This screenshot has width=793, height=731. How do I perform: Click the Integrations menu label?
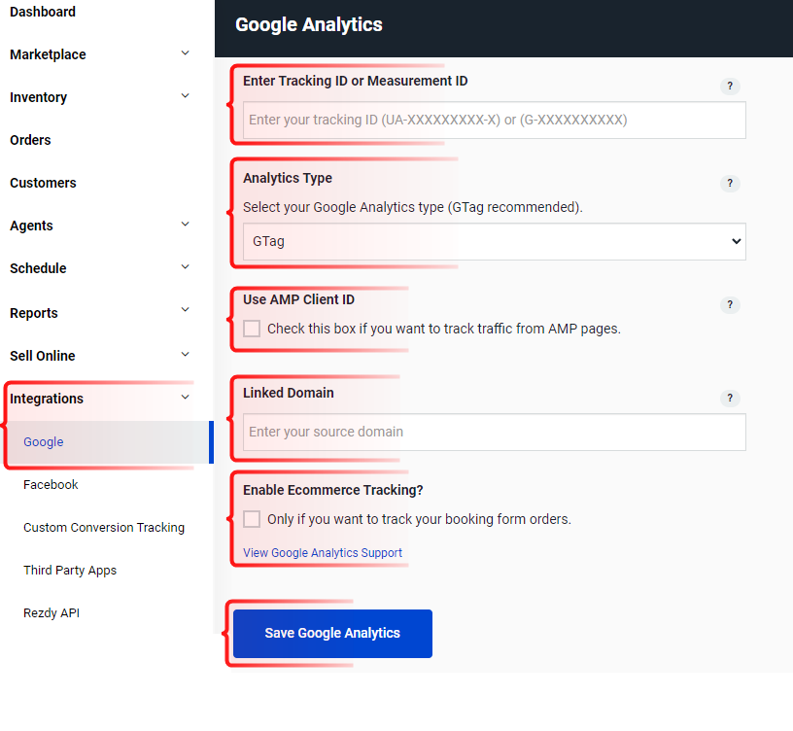[x=47, y=399]
